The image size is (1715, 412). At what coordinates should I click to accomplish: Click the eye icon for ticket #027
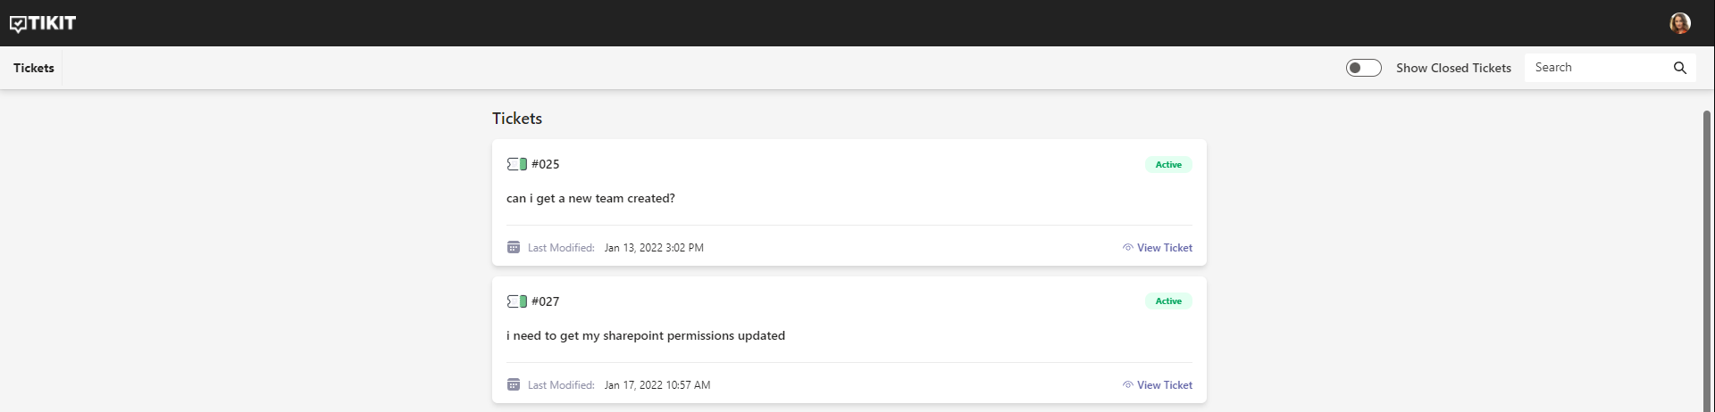pos(1128,385)
